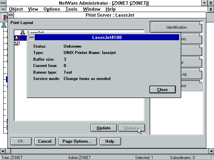Screen dimensions: 214x160
Task: Select the highlighted printer icon in Print Layout
Action: tap(16, 38)
